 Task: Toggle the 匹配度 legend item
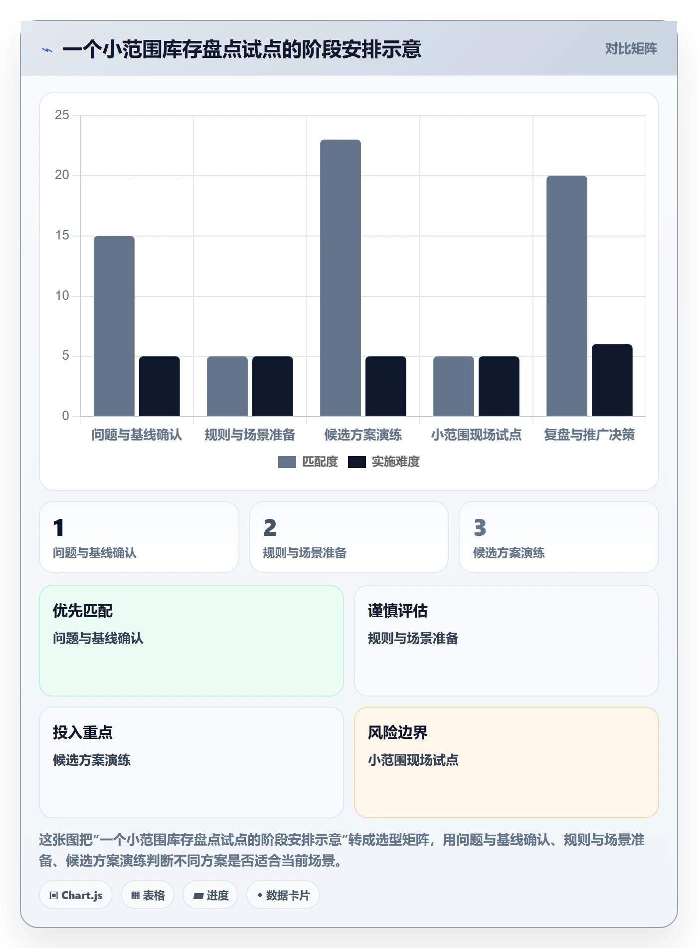pyautogui.click(x=308, y=462)
